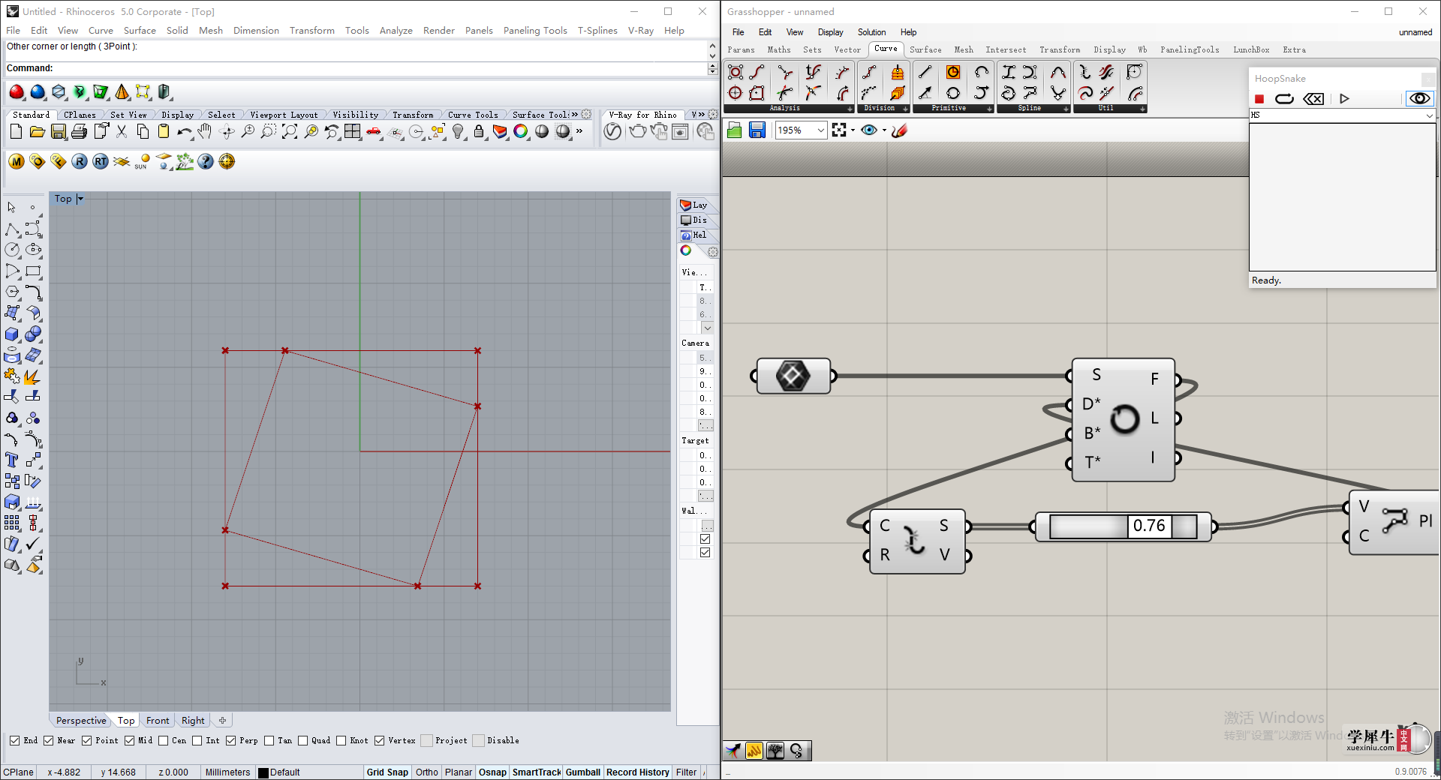
Task: Click the Rhino Save file icon
Action: (x=59, y=132)
